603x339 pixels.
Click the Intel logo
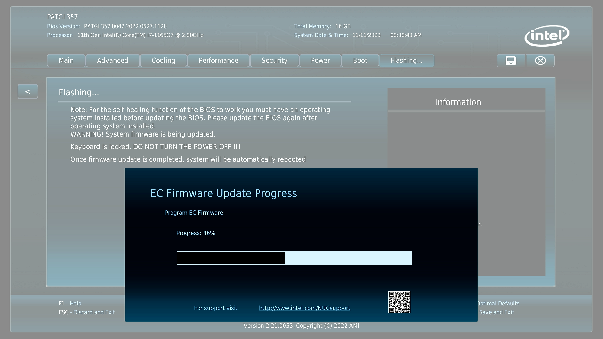(547, 36)
